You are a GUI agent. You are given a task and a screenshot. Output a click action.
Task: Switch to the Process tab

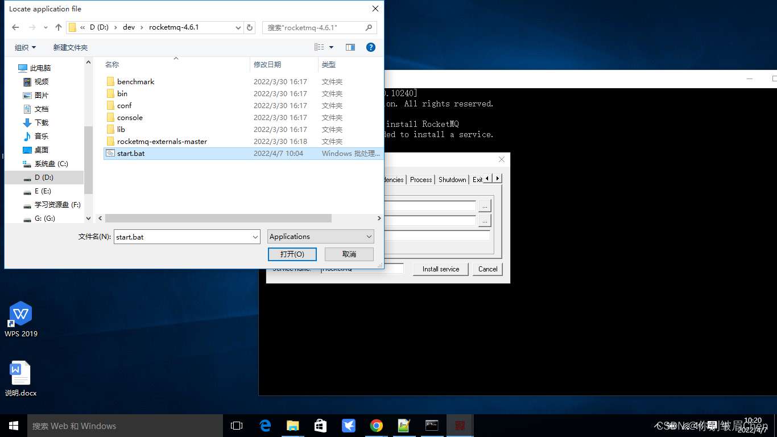pyautogui.click(x=421, y=179)
